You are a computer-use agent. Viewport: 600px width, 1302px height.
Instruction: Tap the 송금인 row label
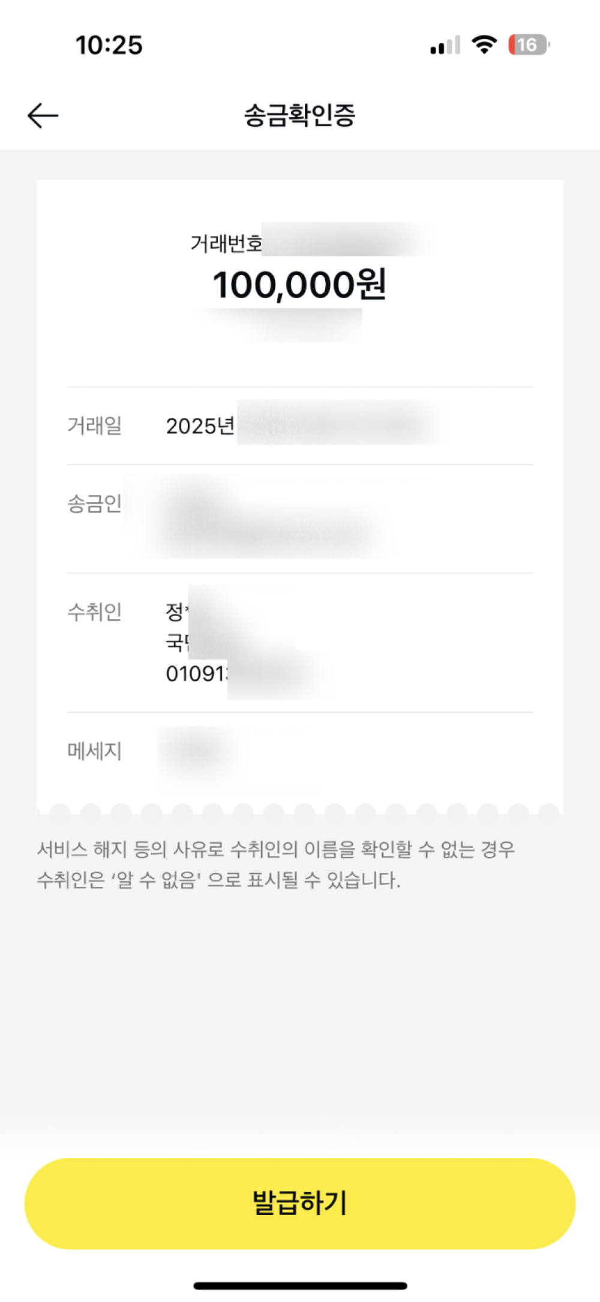(94, 503)
